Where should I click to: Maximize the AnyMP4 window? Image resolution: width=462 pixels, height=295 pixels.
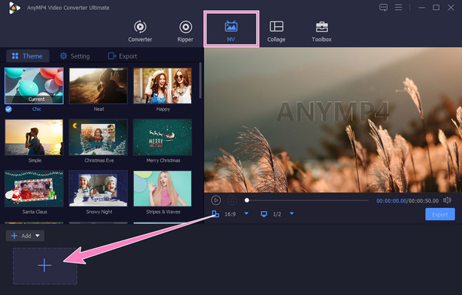[x=436, y=8]
